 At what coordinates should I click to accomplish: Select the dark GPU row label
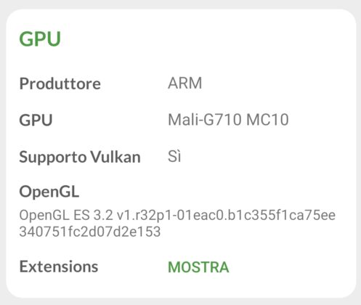pyautogui.click(x=36, y=120)
